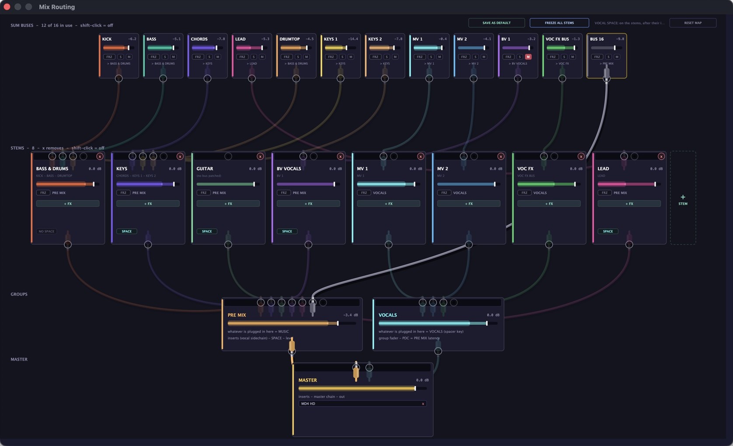
Task: Click the PRE MIX destination label on GUITAR stem
Action: click(x=219, y=193)
